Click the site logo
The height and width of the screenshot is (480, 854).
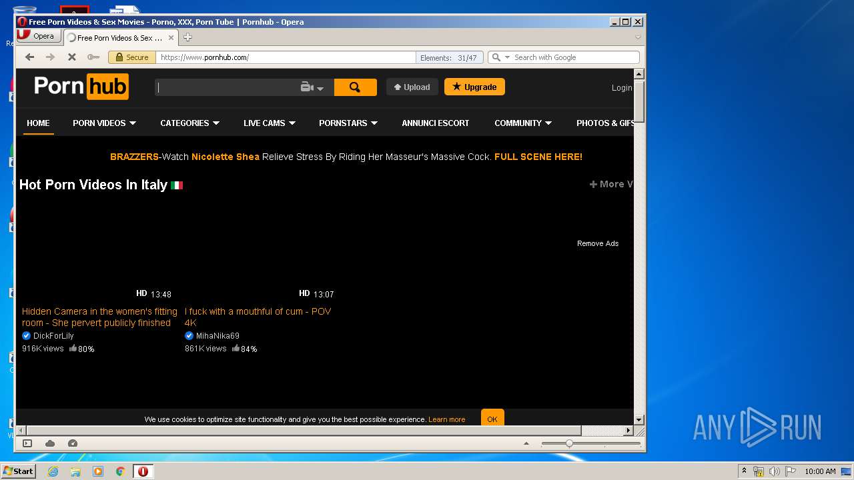click(x=81, y=87)
